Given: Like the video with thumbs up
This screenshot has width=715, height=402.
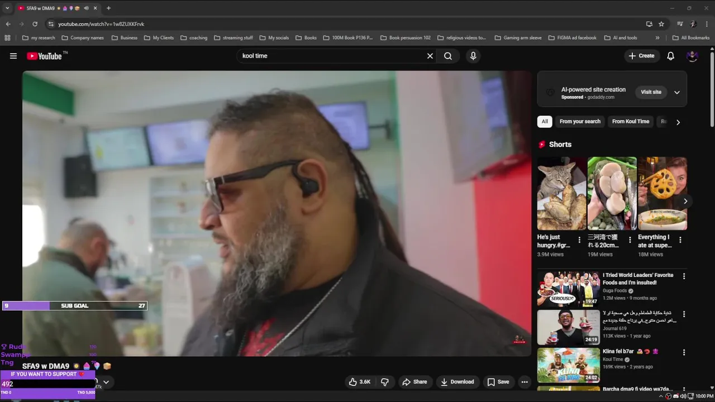Looking at the screenshot, I should [x=359, y=382].
